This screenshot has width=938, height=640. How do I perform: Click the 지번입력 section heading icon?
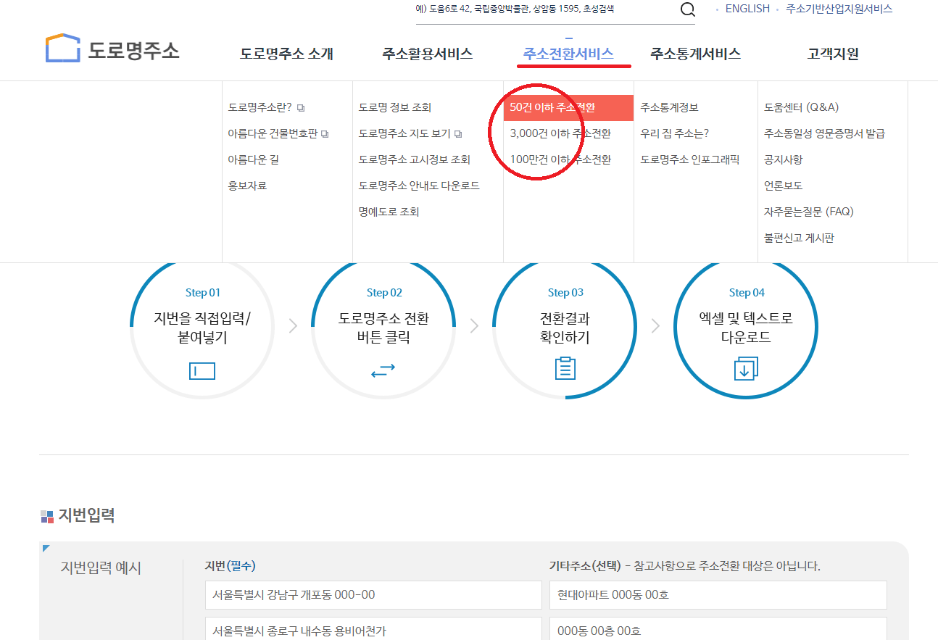pyautogui.click(x=47, y=517)
